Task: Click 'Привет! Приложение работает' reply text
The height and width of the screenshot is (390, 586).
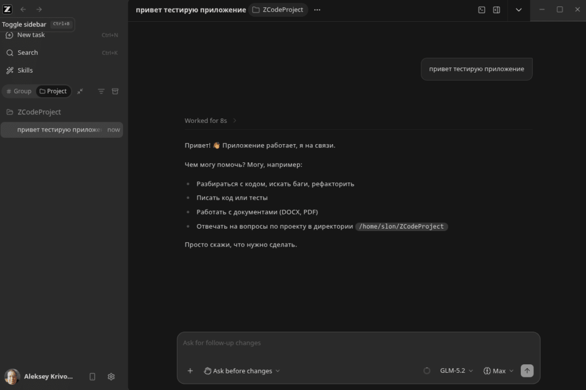Action: click(x=260, y=145)
